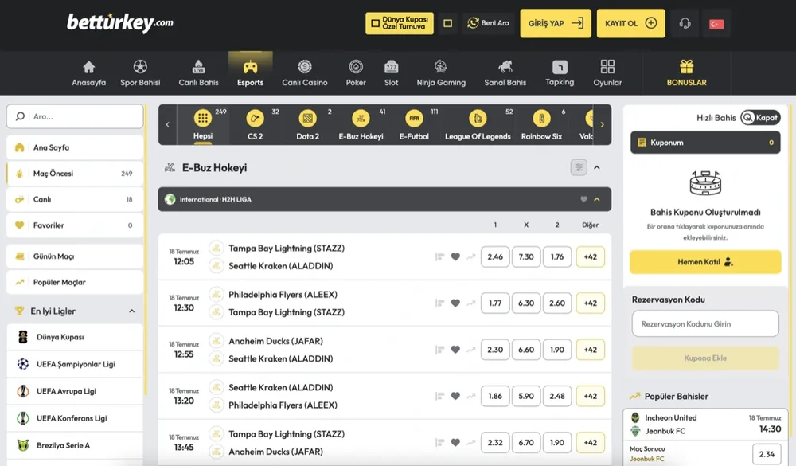
Task: Pick odds 2.46 for Tampa Bay 12:05
Action: (495, 256)
